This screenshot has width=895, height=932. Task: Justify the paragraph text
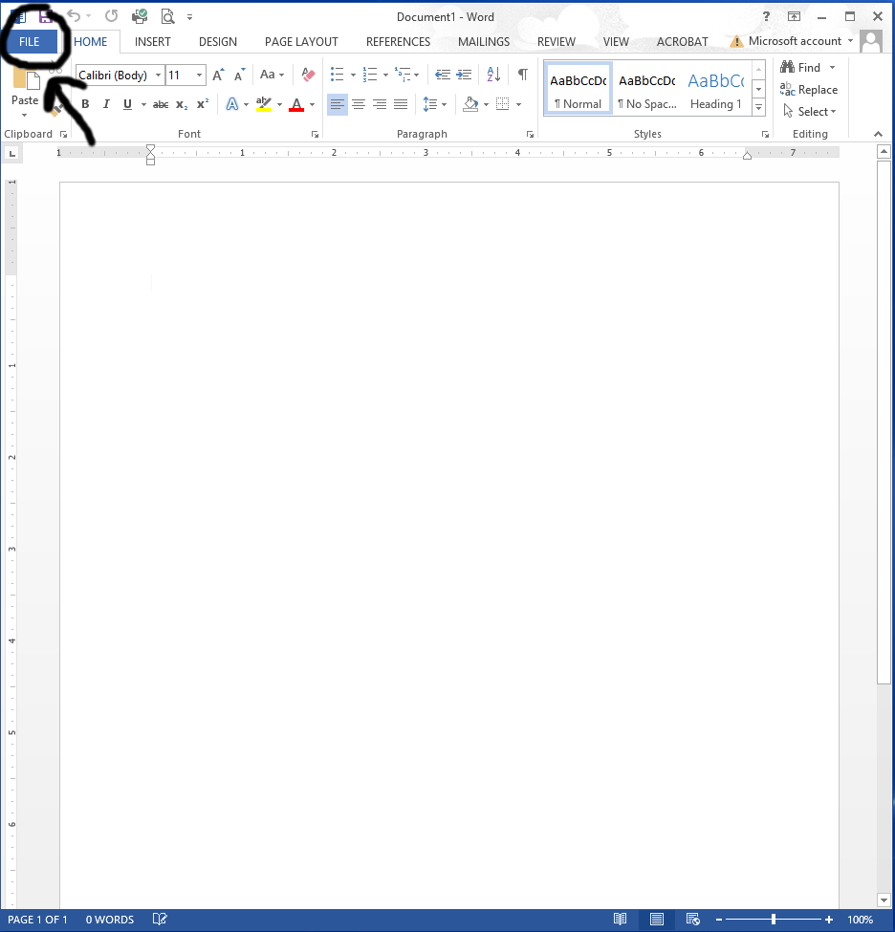(x=401, y=104)
